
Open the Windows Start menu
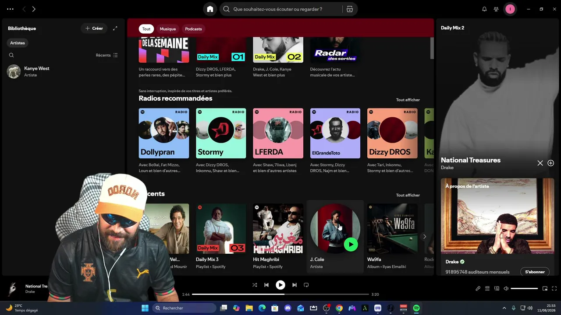click(x=145, y=308)
